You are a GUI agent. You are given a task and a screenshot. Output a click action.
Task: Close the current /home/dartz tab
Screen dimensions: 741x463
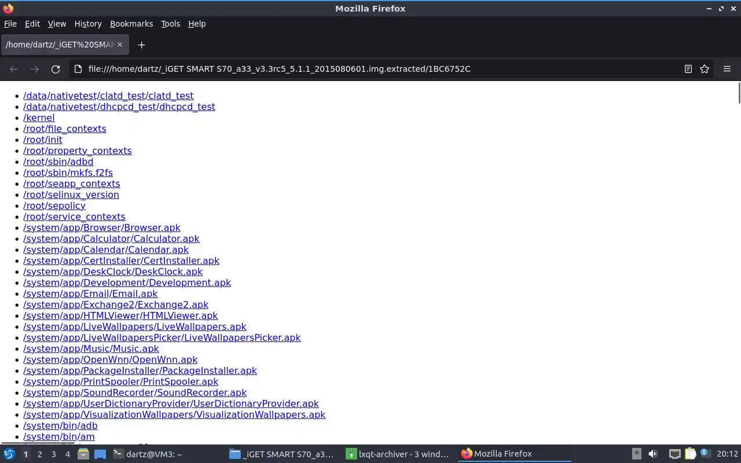120,45
